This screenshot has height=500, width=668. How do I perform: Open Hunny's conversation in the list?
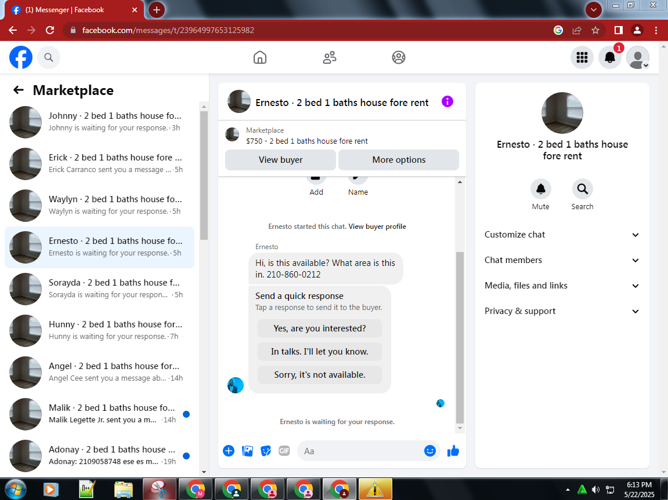99,330
